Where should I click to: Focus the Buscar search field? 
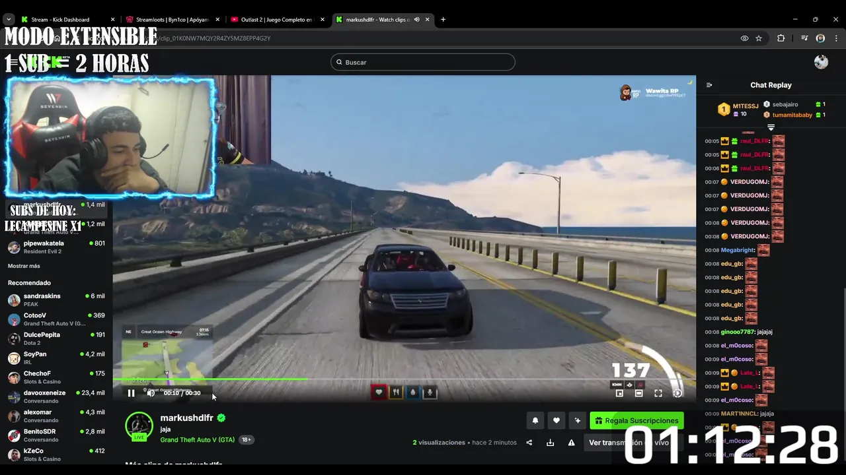tap(423, 62)
